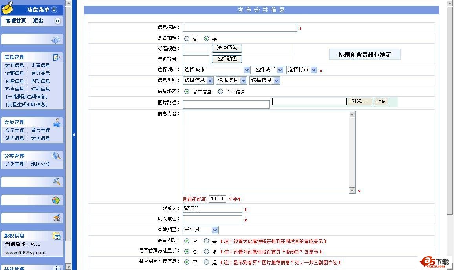Select 否 for 是否加粗
Screen dimensions: 454x270
pyautogui.click(x=187, y=39)
